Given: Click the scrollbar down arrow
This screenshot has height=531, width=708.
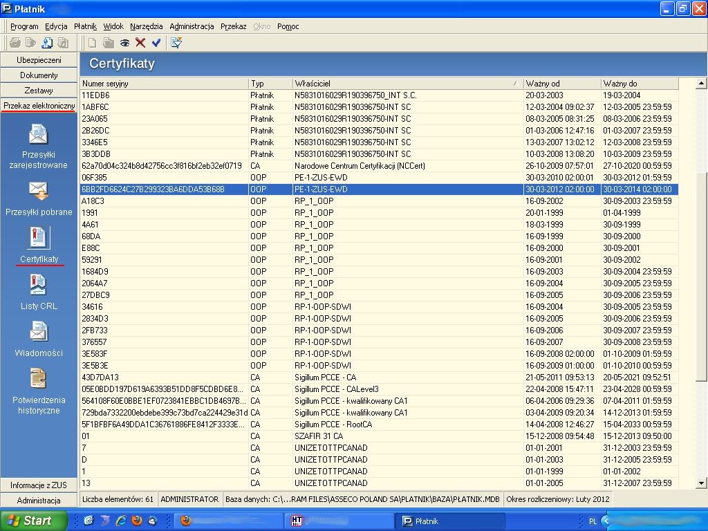Looking at the screenshot, I should click(x=701, y=483).
